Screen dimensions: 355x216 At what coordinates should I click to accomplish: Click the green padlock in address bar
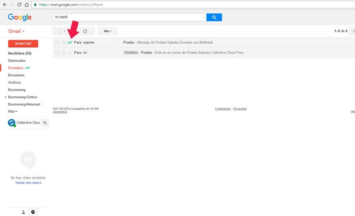click(x=35, y=5)
